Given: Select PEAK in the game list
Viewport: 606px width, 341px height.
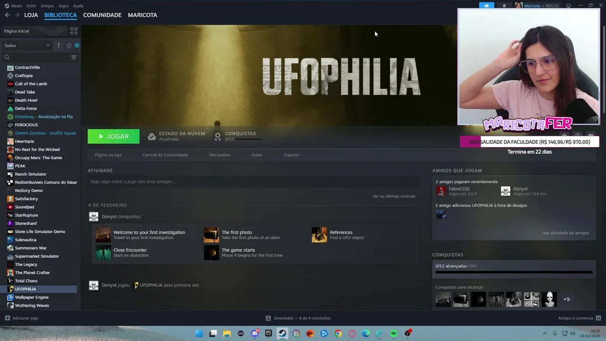Looking at the screenshot, I should 20,166.
